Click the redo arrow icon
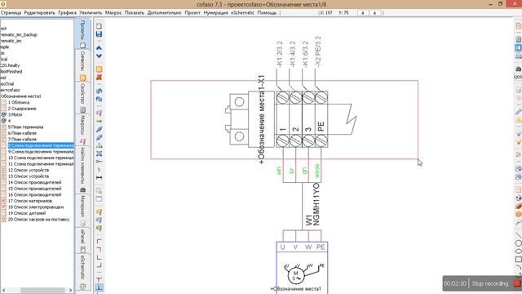The image size is (522, 294). [x=99, y=99]
